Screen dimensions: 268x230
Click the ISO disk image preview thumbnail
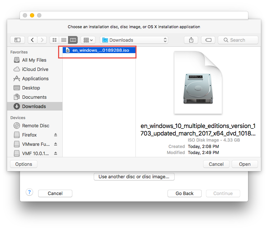[x=198, y=82]
